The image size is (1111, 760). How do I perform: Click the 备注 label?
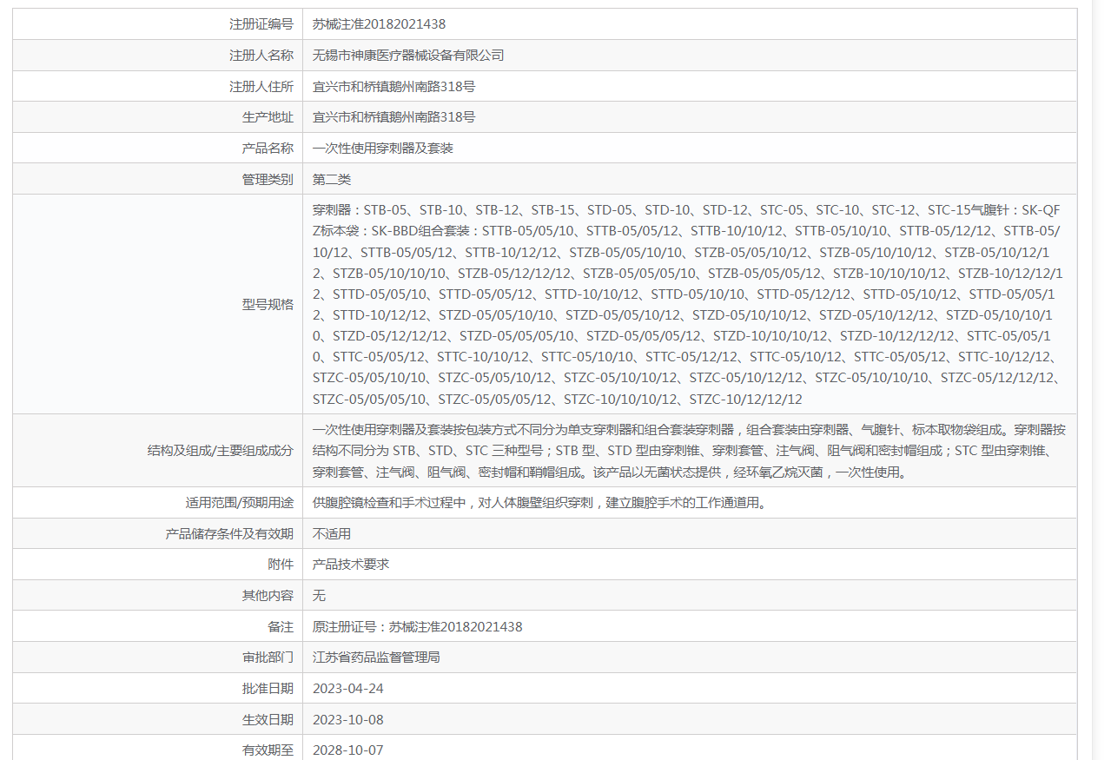click(281, 626)
